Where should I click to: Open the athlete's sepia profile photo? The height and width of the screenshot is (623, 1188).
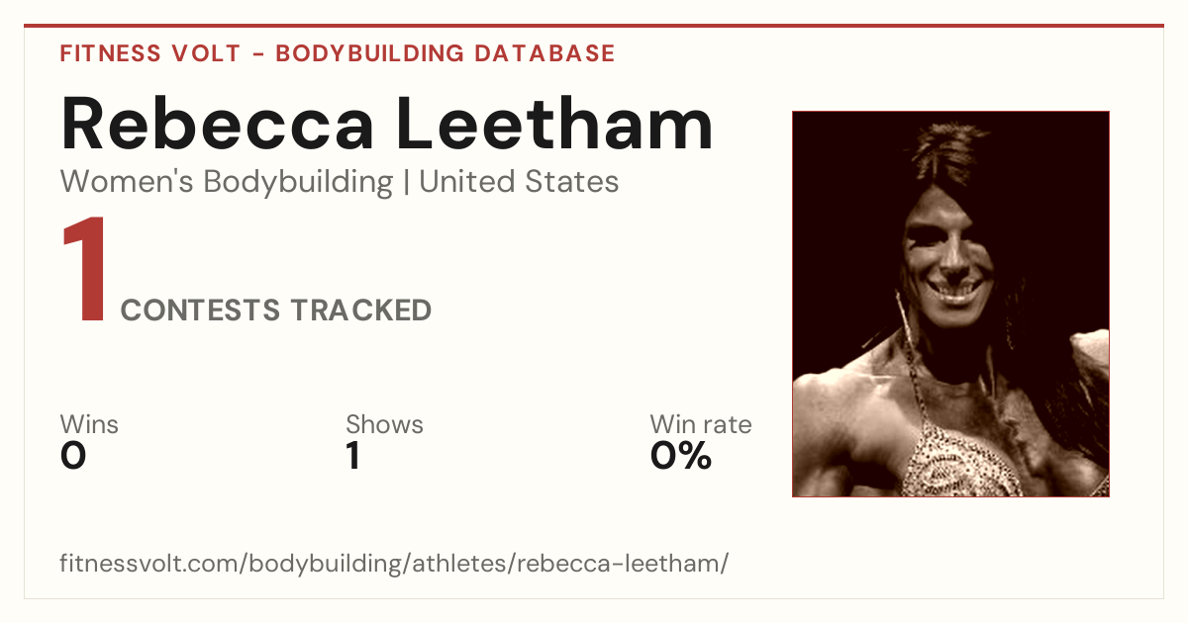click(x=950, y=304)
